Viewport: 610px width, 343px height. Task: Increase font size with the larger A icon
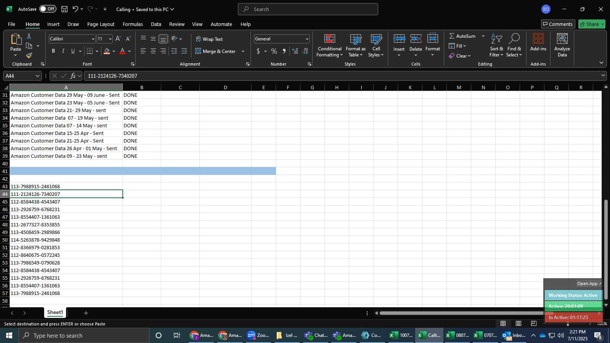coord(118,39)
